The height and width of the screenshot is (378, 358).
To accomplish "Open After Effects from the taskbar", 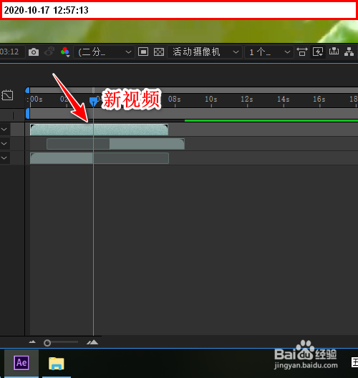I will [x=21, y=363].
